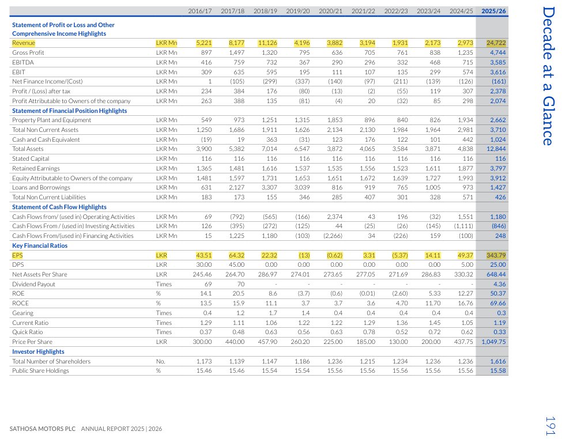Click 'Public Share Holdings' row label
The image size is (562, 439).
40,371
